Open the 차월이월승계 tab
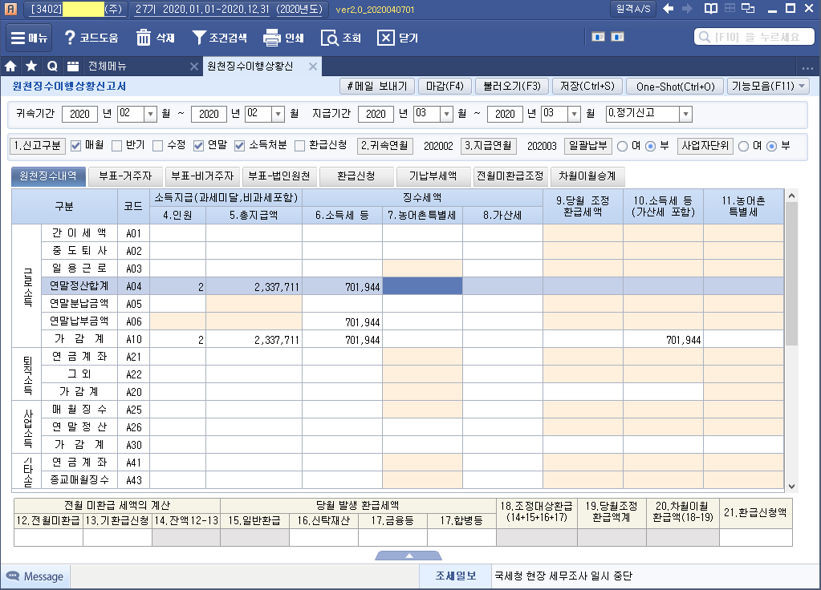Viewport: 821px width, 590px height. click(587, 176)
